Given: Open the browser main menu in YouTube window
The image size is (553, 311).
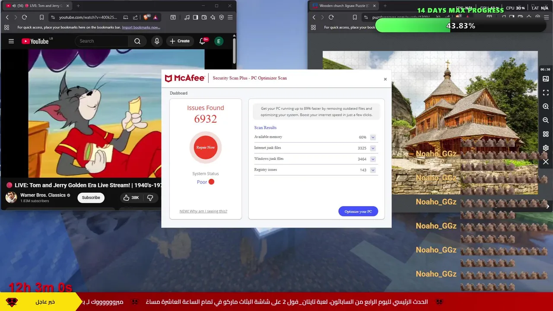Looking at the screenshot, I should 230,17.
